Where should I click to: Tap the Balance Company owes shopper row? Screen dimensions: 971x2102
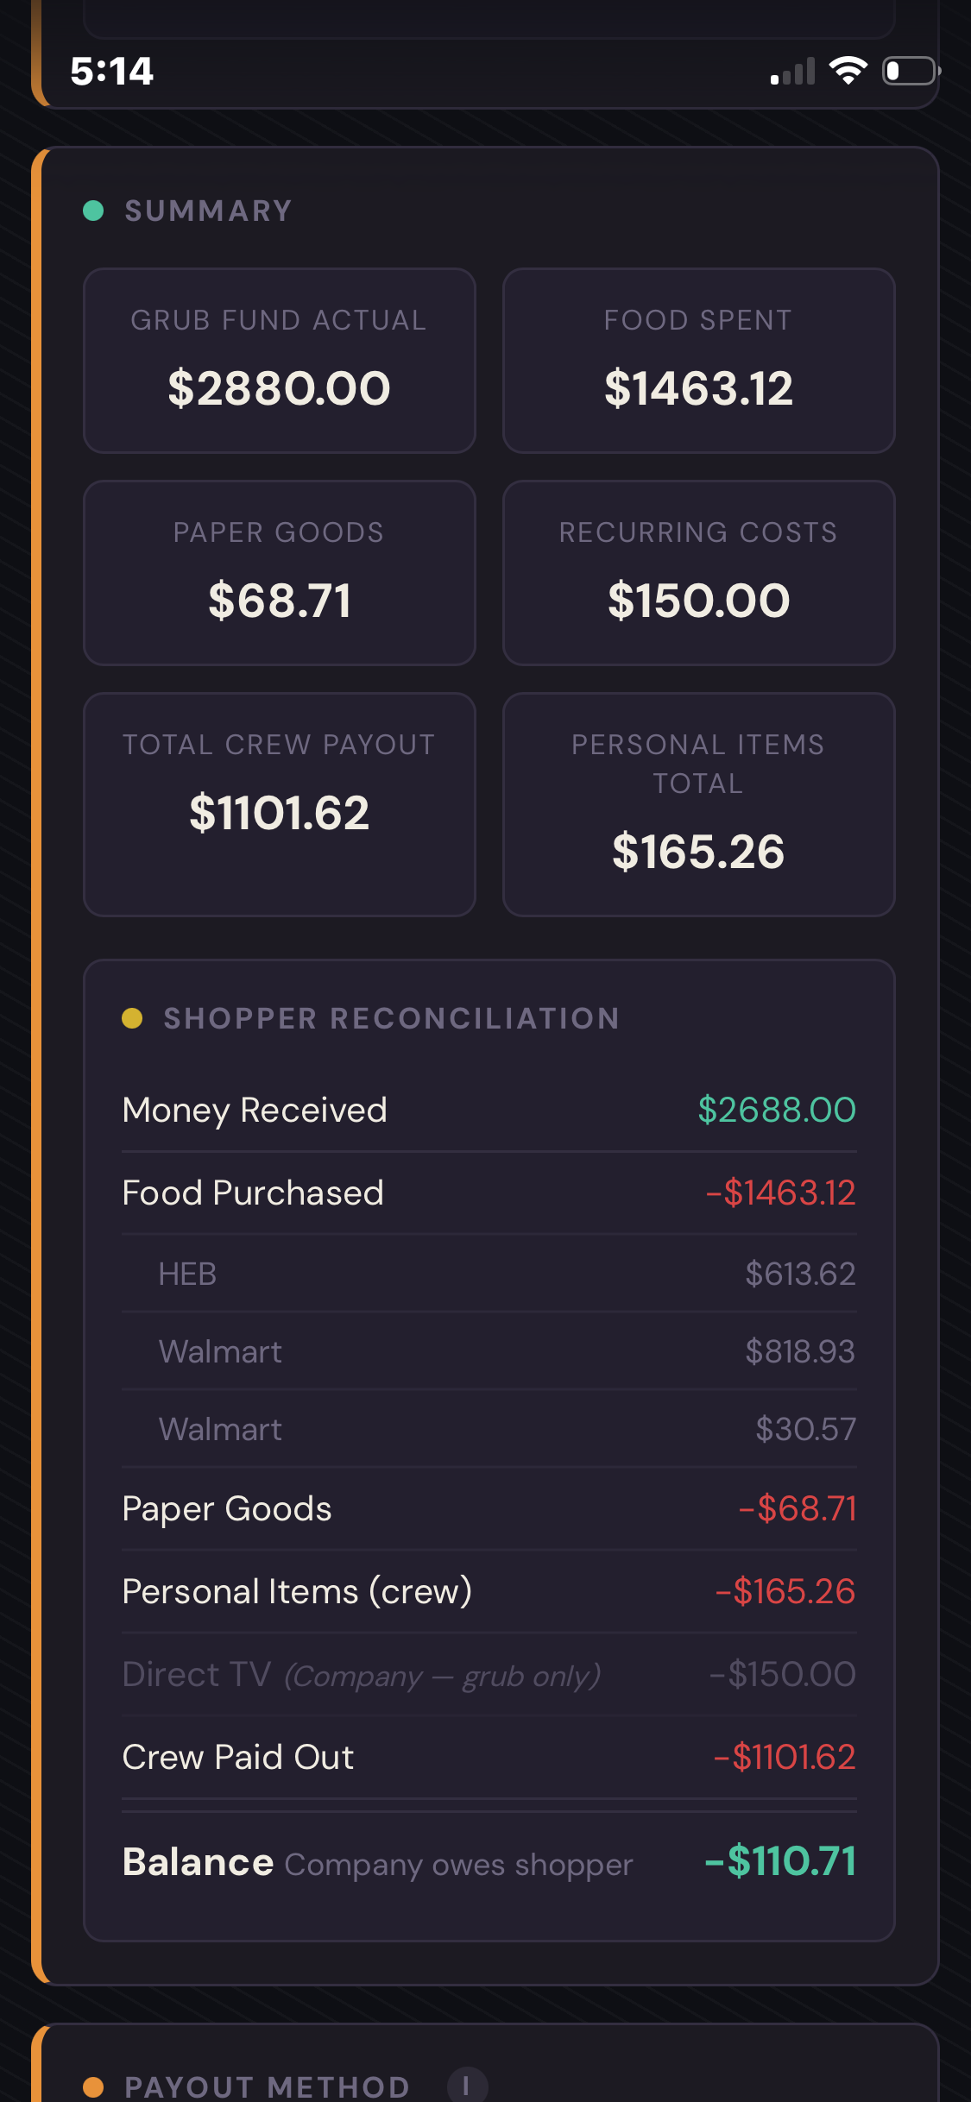tap(489, 1862)
